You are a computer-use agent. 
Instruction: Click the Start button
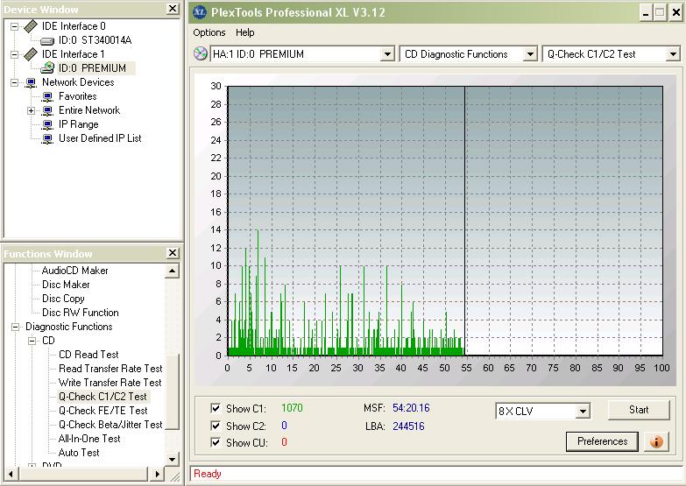coord(639,410)
